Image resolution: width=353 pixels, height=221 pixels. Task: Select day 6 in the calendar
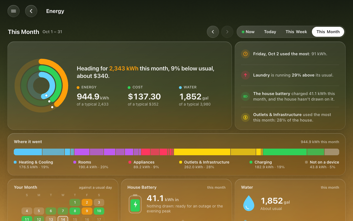coord(51,211)
